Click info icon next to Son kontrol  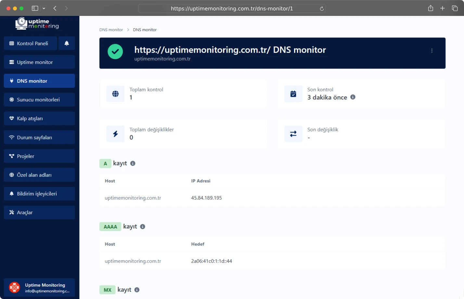point(353,97)
